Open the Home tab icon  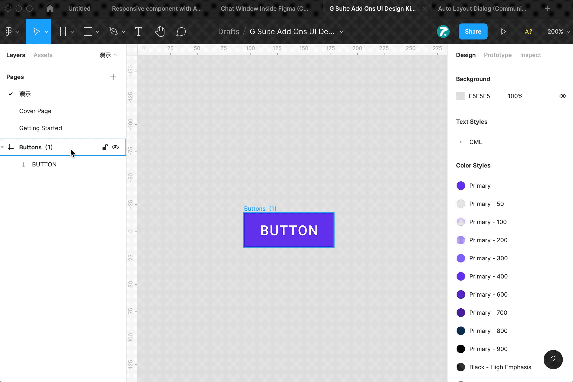50,9
